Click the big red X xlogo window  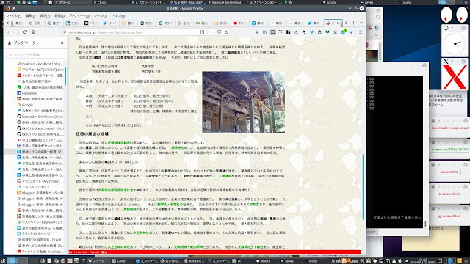click(x=455, y=77)
